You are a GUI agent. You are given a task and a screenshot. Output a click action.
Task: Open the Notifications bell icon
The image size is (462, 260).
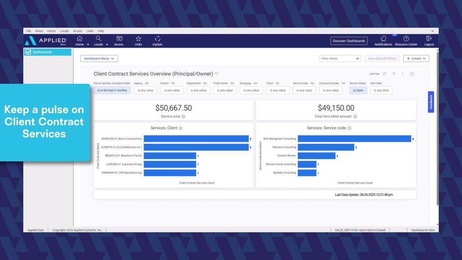coord(383,39)
